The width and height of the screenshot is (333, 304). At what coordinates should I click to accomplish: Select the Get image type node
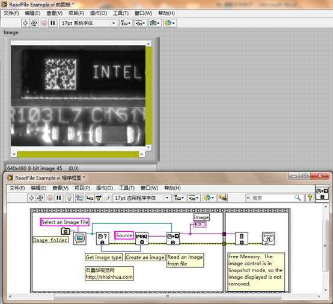point(103,238)
